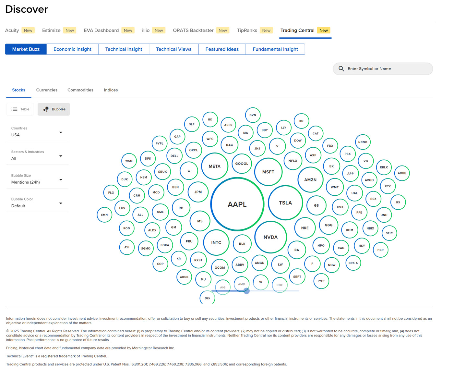Click the JPM bubble

(x=198, y=192)
